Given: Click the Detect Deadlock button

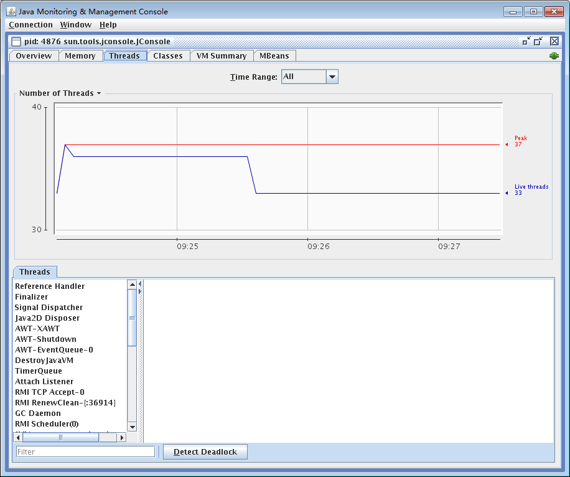Looking at the screenshot, I should [x=205, y=452].
